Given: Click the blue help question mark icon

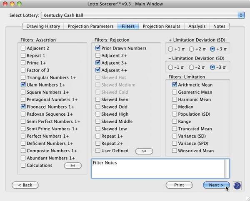Looking at the screenshot, I should (237, 186).
